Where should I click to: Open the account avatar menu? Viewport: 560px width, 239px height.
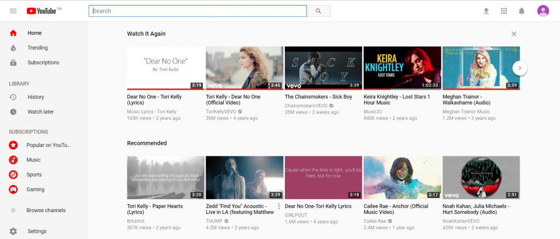click(x=543, y=11)
